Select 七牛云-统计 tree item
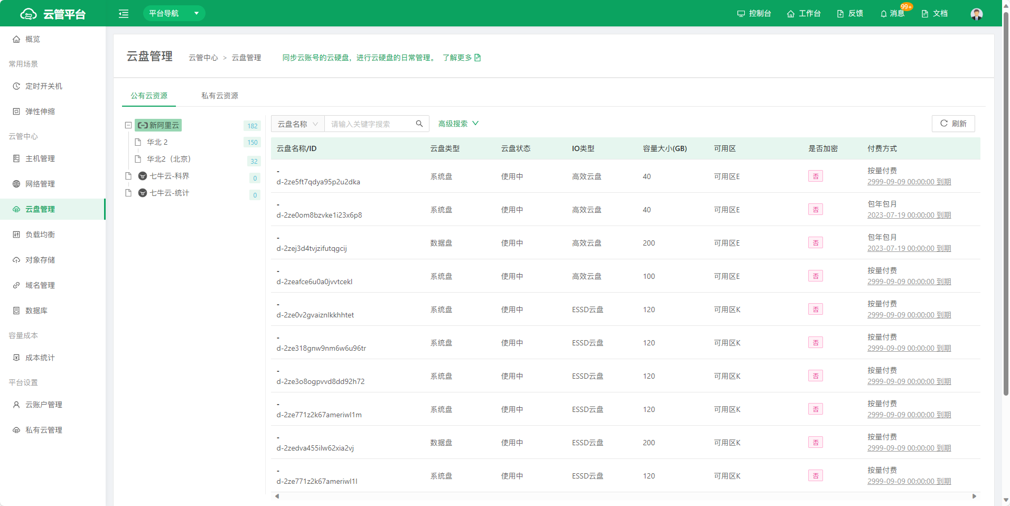The image size is (1010, 506). click(169, 193)
